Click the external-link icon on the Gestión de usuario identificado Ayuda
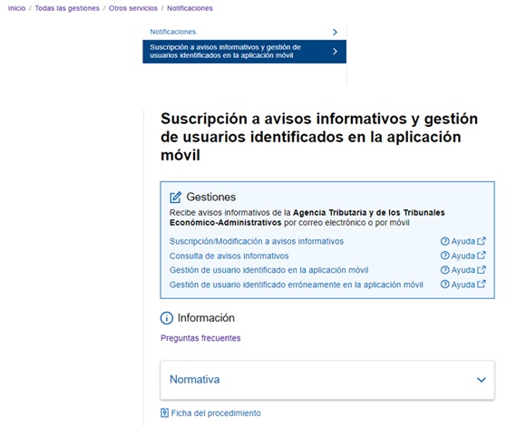 482,269
